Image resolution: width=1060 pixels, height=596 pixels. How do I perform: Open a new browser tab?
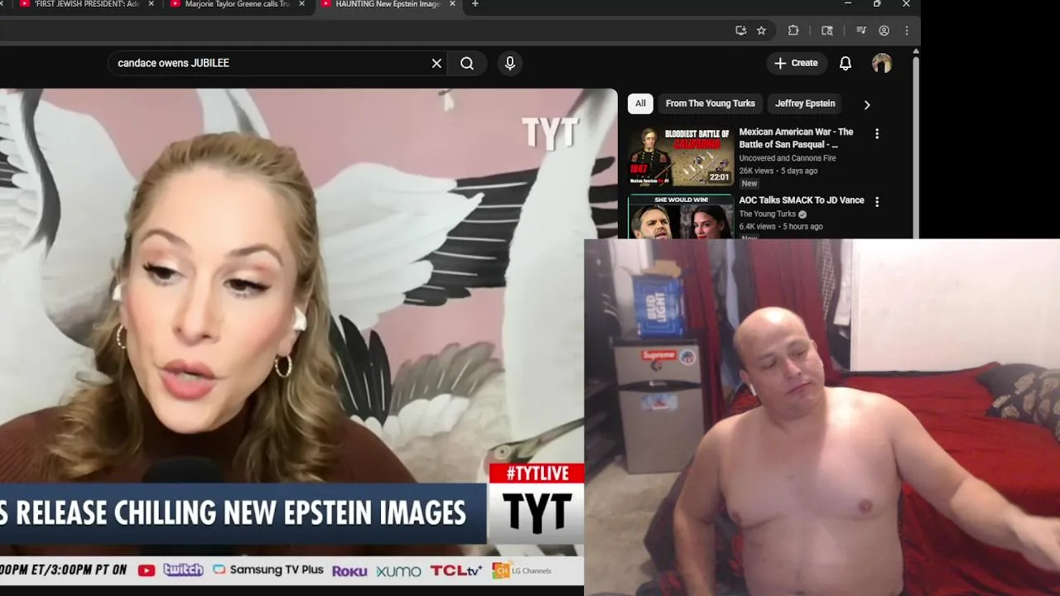point(475,4)
